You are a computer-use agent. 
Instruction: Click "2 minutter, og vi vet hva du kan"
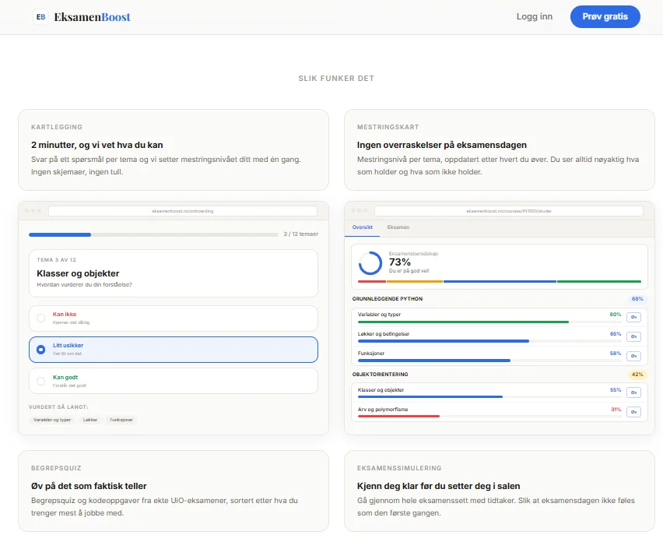click(x=96, y=145)
